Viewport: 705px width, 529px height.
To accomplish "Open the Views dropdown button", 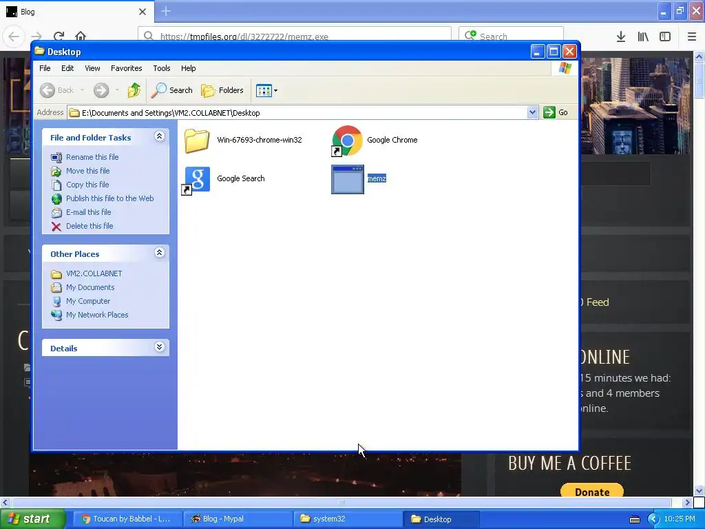I will click(266, 90).
